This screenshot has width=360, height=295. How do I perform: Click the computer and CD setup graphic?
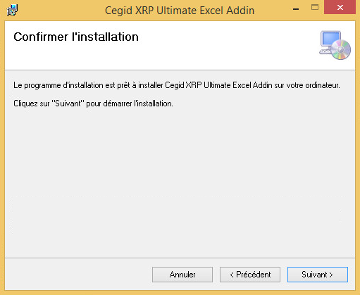pos(335,45)
